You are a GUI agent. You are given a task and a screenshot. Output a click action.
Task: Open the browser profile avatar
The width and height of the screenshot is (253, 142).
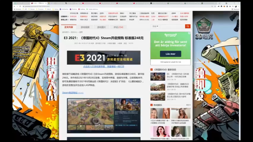tap(236, 6)
